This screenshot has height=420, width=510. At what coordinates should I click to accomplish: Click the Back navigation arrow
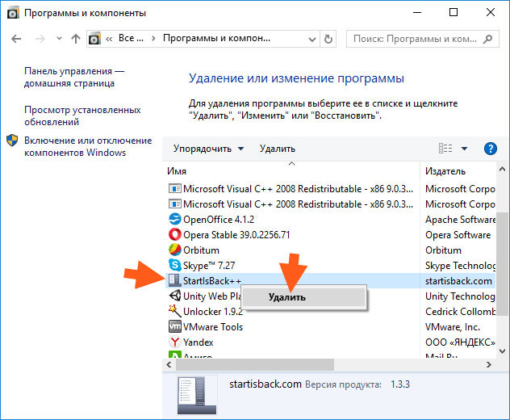coord(16,39)
